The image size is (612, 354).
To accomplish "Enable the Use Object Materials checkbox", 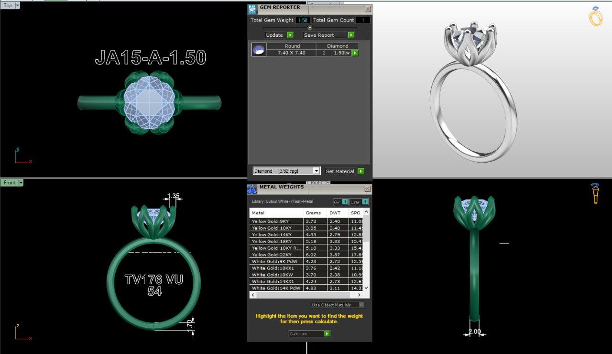I will pyautogui.click(x=362, y=305).
